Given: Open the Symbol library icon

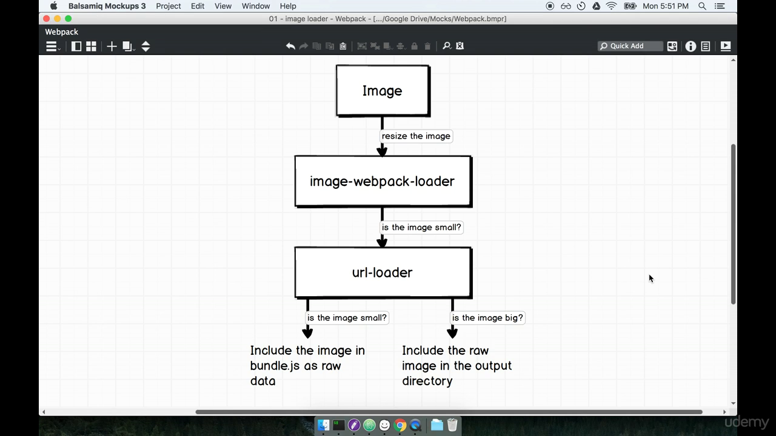Looking at the screenshot, I should pos(672,46).
